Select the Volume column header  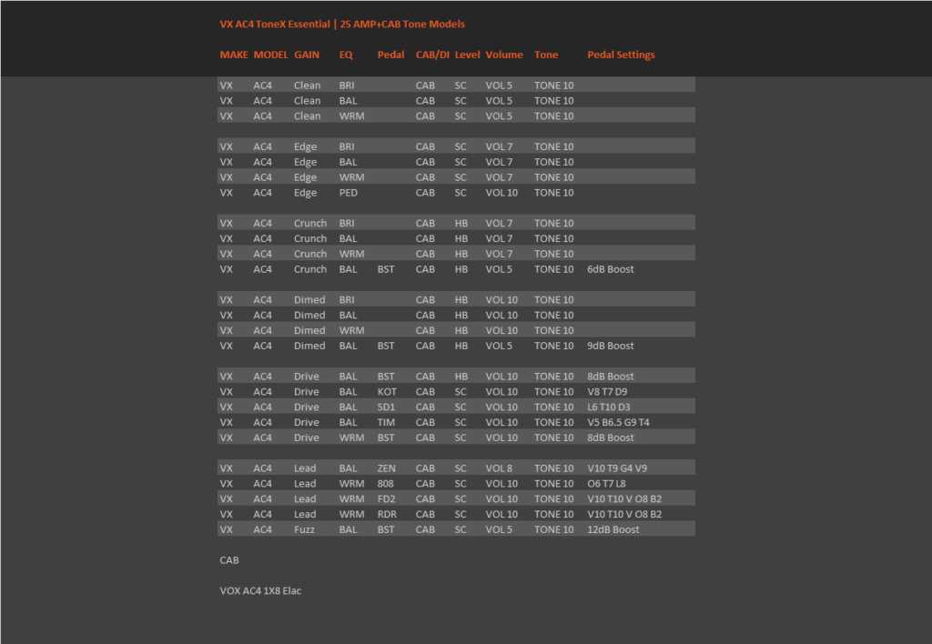504,55
